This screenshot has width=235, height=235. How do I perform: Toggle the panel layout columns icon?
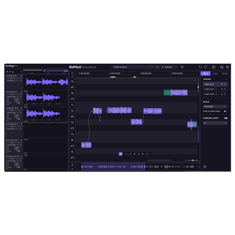(213, 67)
